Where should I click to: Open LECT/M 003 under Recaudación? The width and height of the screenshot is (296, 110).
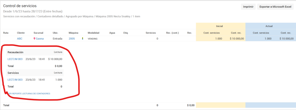coord(15,59)
